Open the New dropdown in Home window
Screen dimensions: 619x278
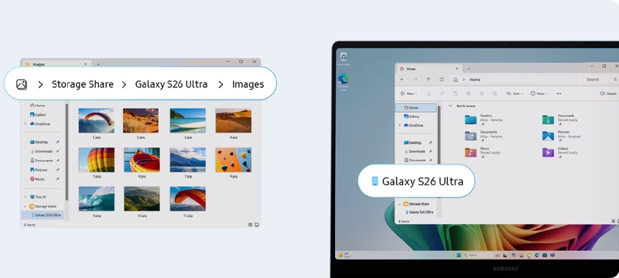tap(409, 93)
